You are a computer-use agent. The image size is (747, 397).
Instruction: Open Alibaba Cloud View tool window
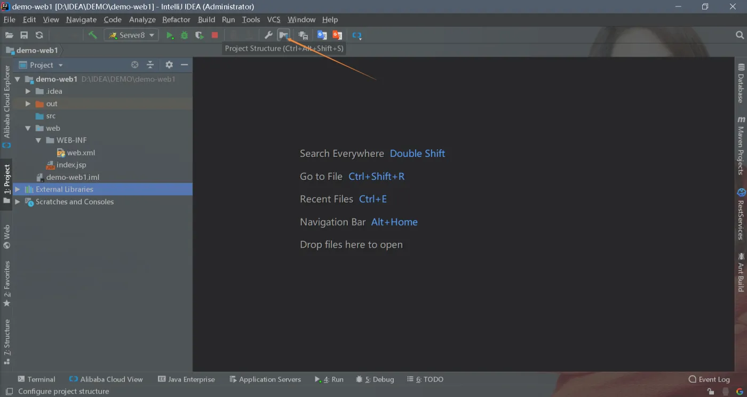[x=106, y=379]
